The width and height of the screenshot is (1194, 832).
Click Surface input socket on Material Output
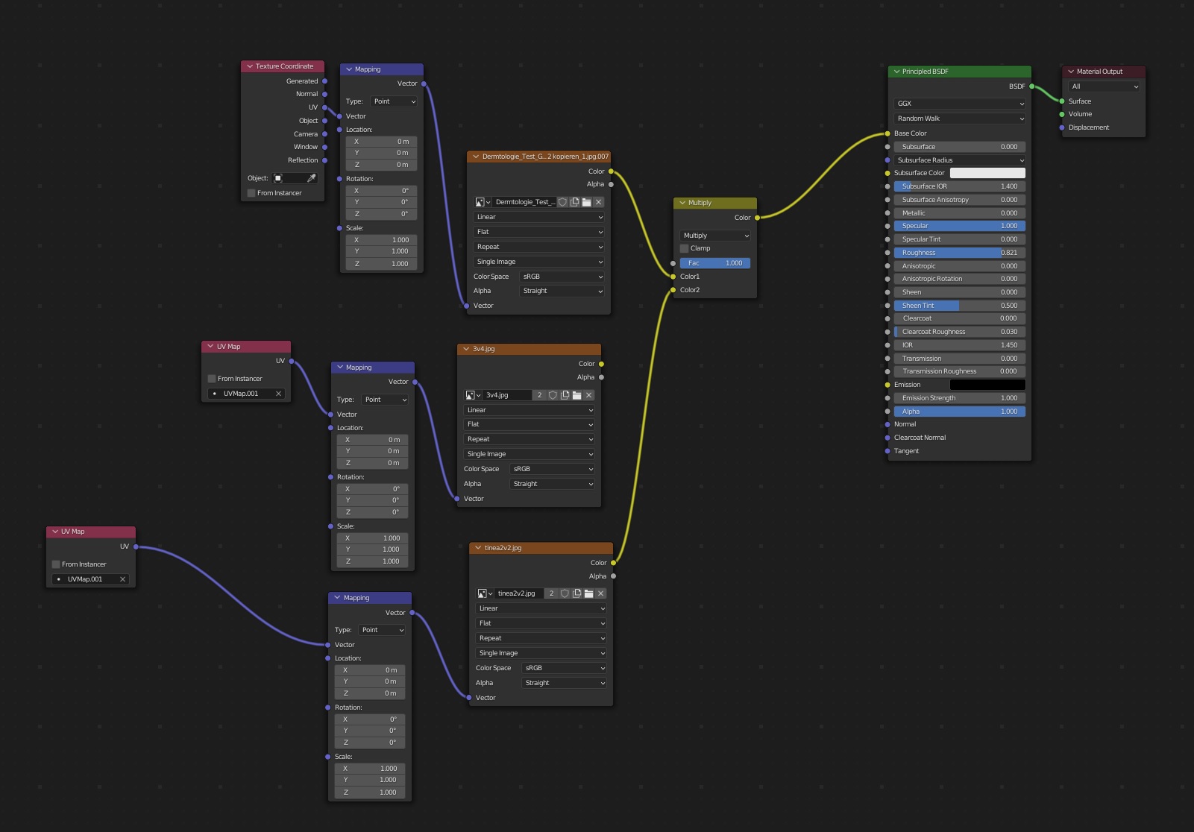[x=1062, y=101]
